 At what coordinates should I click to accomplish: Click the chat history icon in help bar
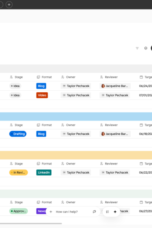tap(94, 212)
